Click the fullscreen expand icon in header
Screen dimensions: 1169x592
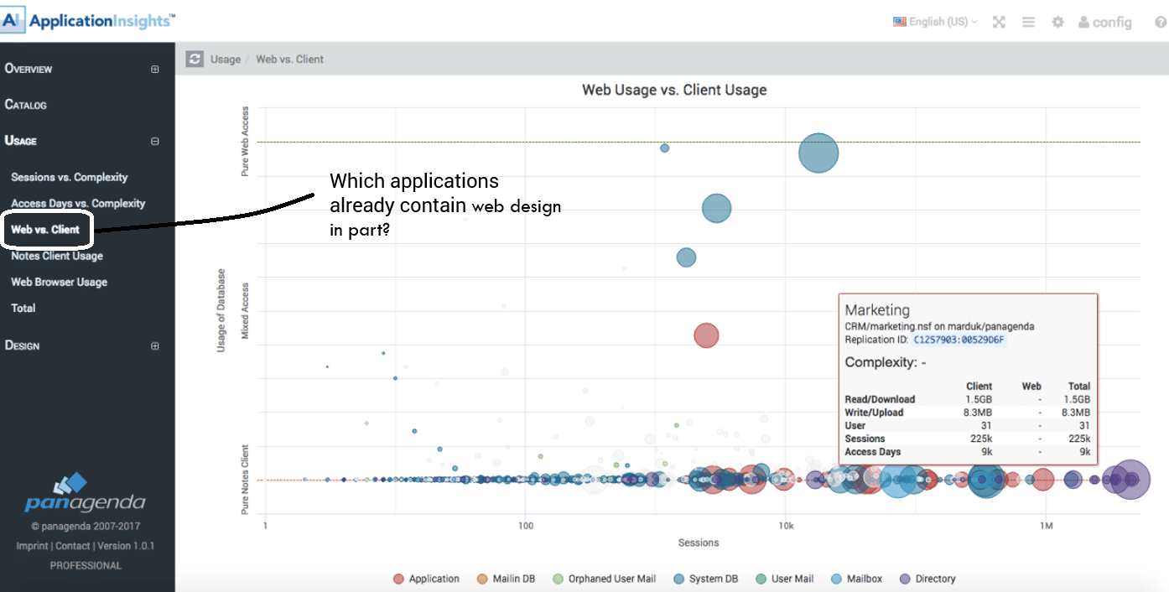(x=999, y=23)
